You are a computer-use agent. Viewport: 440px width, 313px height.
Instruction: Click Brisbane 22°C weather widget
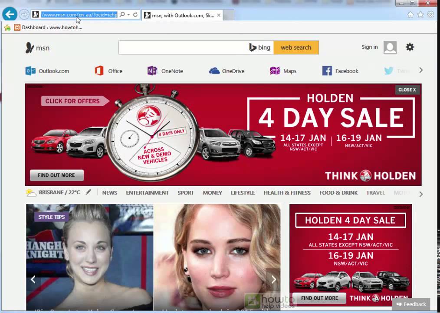point(53,193)
